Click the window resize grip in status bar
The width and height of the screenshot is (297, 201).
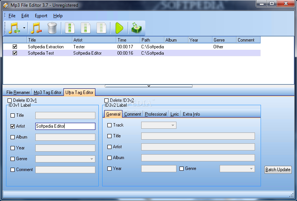coord(291,195)
